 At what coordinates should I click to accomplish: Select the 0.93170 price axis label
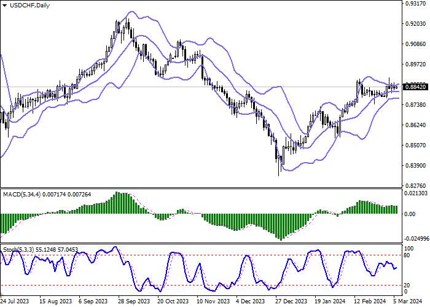coord(416,4)
